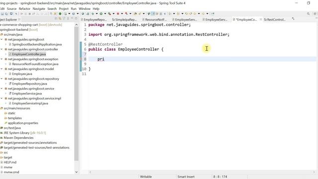The width and height of the screenshot is (318, 179).
Task: Collapse all in Project Explorer toolbar
Action: coord(56,19)
